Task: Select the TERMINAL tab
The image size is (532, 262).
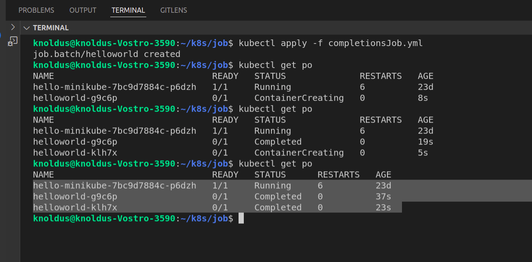Action: point(128,10)
